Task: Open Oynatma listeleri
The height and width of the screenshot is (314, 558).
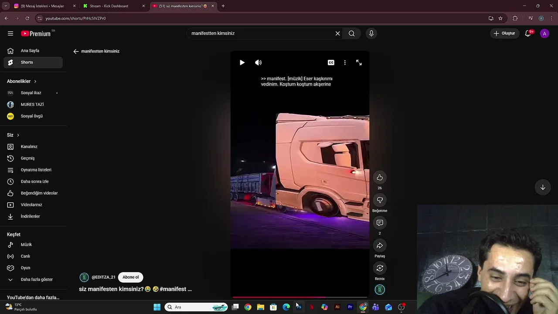Action: pyautogui.click(x=33, y=170)
